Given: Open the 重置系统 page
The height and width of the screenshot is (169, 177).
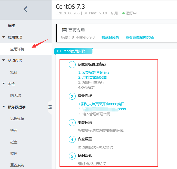Looking at the screenshot, I should pos(17,165).
